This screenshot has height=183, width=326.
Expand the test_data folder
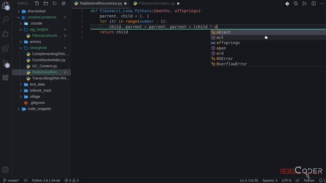37,84
